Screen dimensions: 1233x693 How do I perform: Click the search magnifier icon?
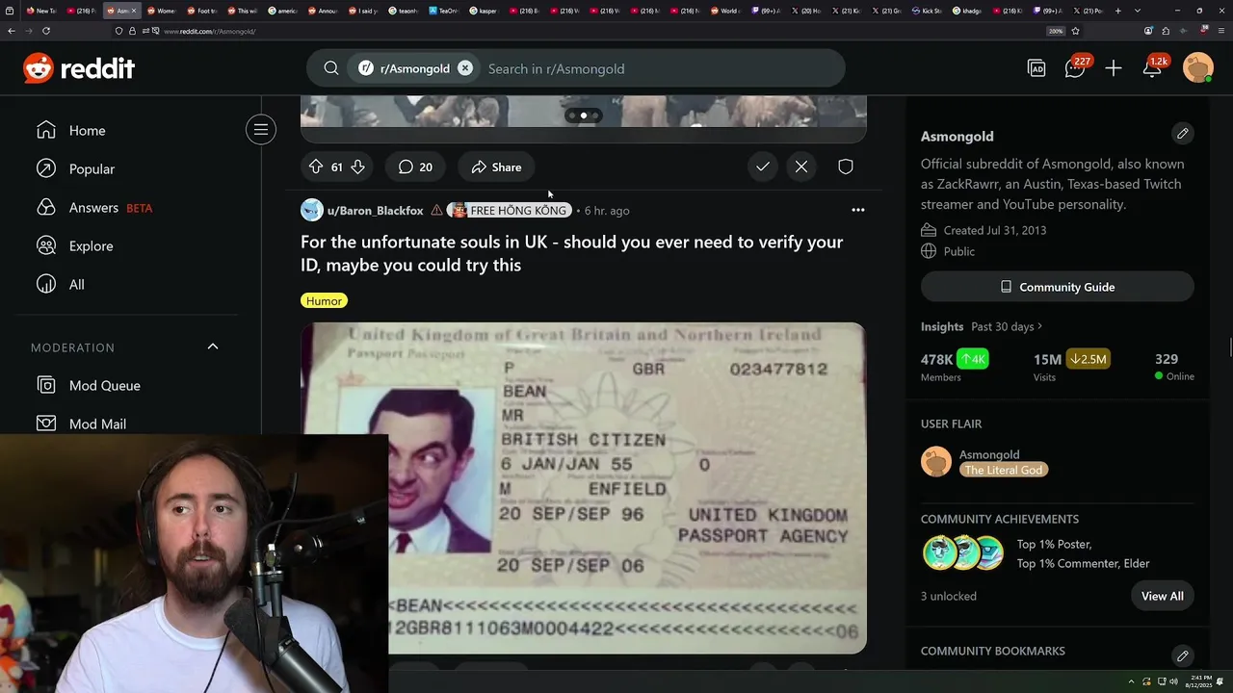coord(331,68)
